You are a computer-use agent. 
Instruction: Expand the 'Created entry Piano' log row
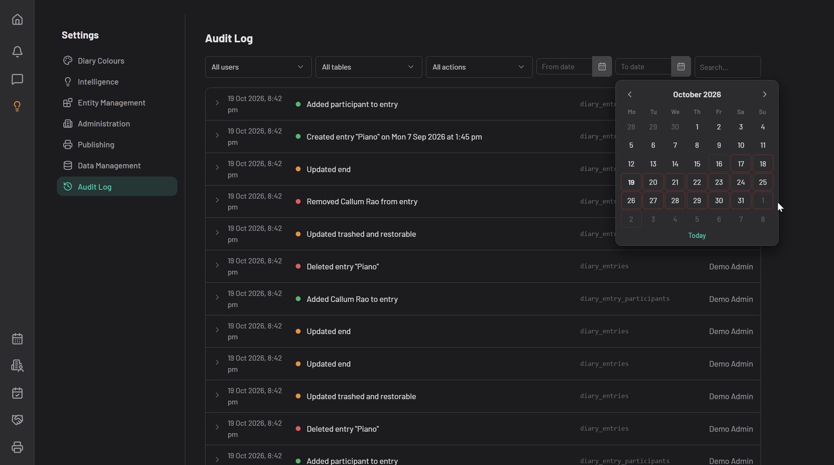click(217, 135)
